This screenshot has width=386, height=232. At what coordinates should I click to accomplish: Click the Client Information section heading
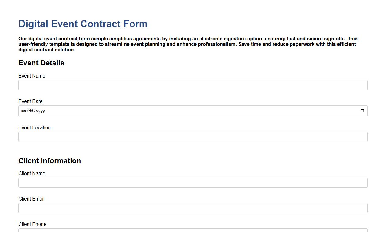50,161
